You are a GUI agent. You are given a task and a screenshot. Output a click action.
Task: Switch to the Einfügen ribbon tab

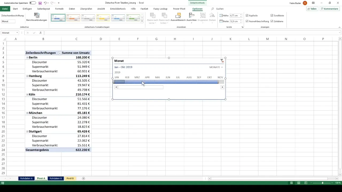[27, 9]
